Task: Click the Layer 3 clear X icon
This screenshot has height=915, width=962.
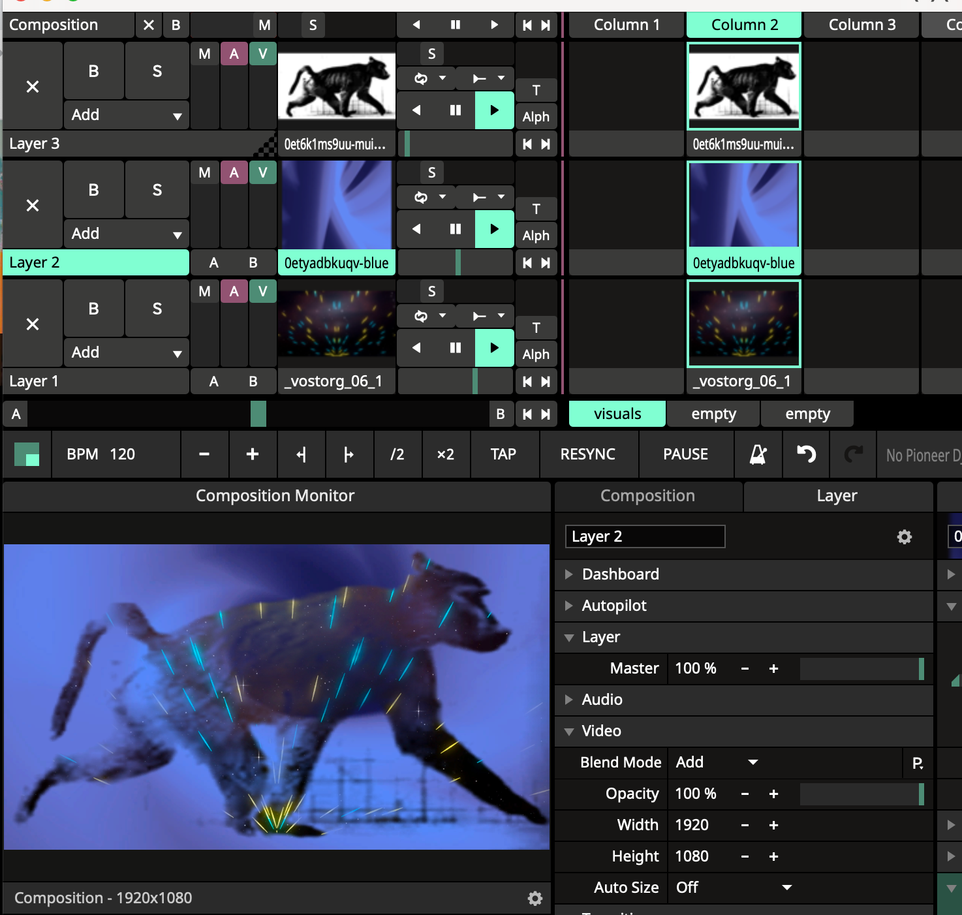Action: 33,87
